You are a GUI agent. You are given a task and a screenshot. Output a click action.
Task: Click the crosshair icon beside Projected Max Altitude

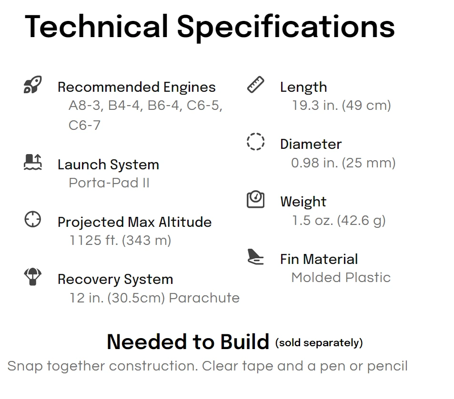point(33,219)
